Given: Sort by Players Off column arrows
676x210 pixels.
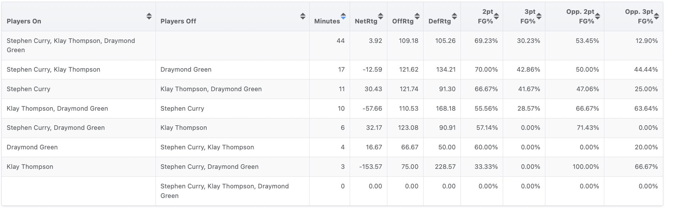Looking at the screenshot, I should coord(303,16).
